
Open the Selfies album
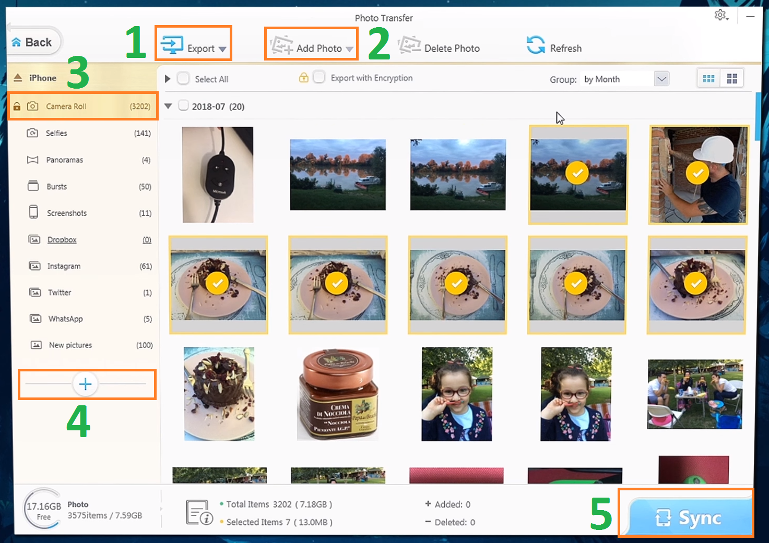click(x=56, y=133)
